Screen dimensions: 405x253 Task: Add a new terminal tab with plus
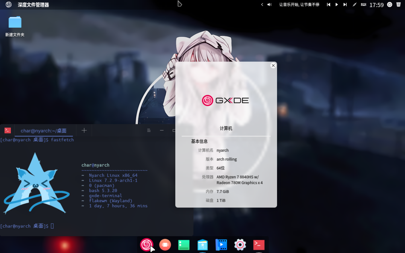[x=84, y=131]
